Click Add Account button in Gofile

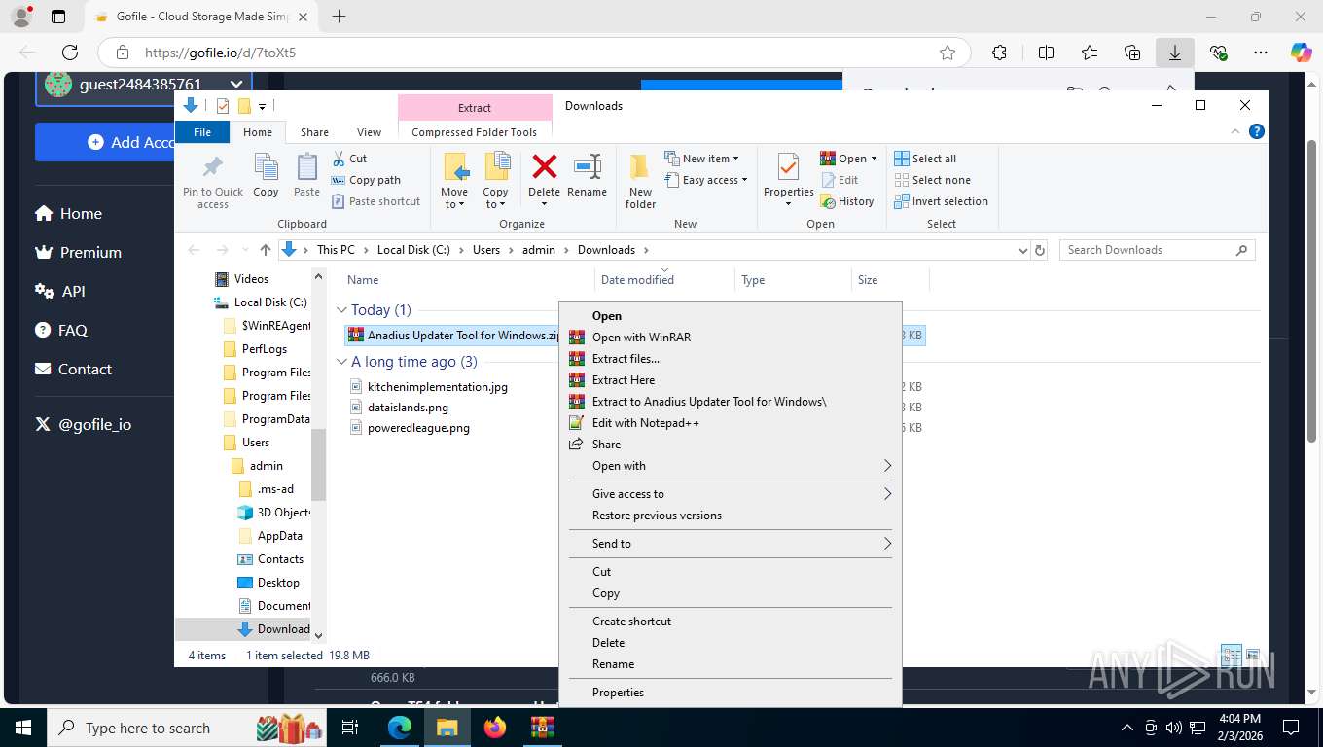pyautogui.click(x=143, y=142)
